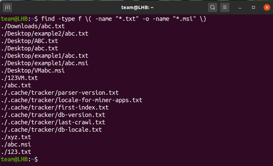Click the ./xyz.txt output line

16,137
